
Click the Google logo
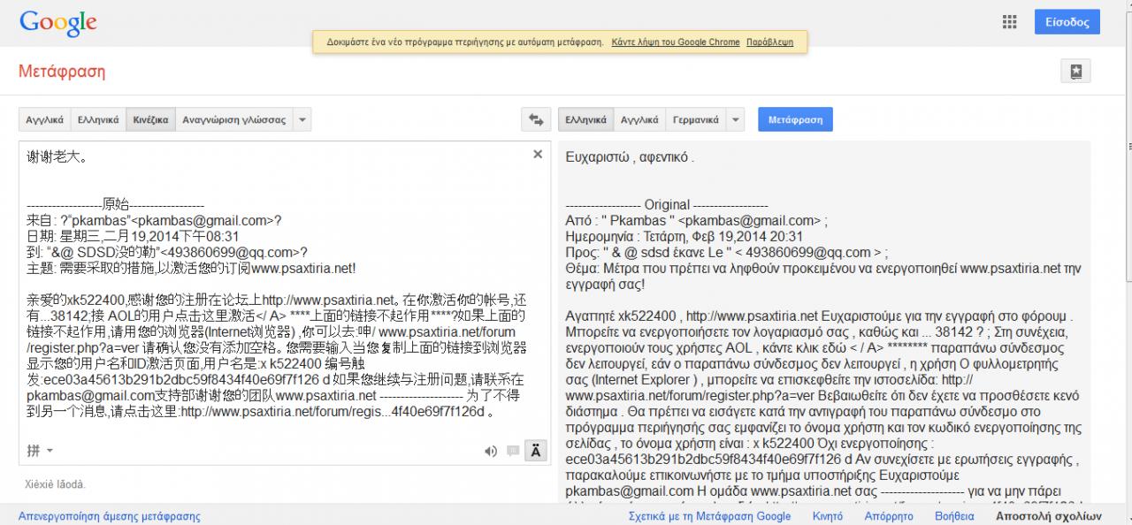coord(57,23)
